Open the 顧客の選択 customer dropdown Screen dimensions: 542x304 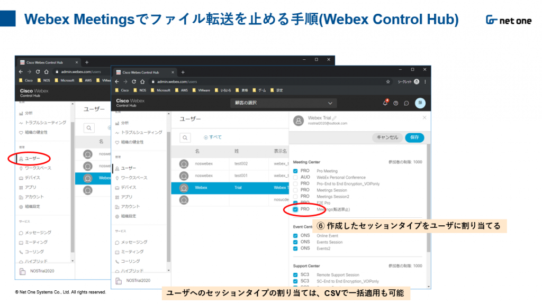(x=284, y=103)
